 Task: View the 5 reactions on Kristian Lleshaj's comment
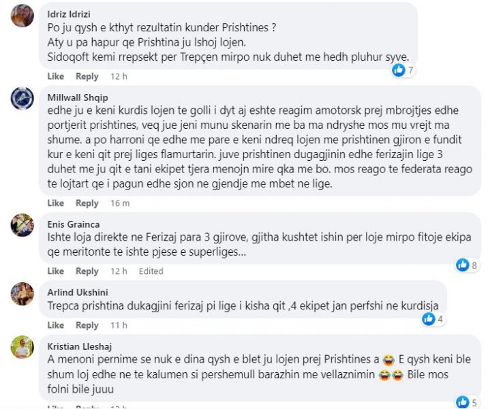[467, 402]
